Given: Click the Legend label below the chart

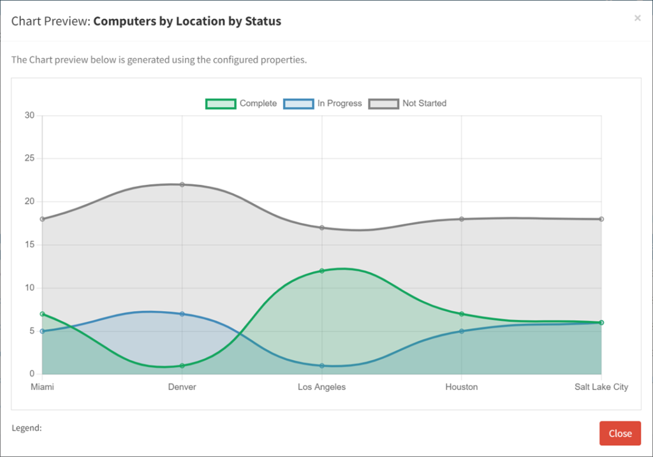Looking at the screenshot, I should pyautogui.click(x=27, y=428).
